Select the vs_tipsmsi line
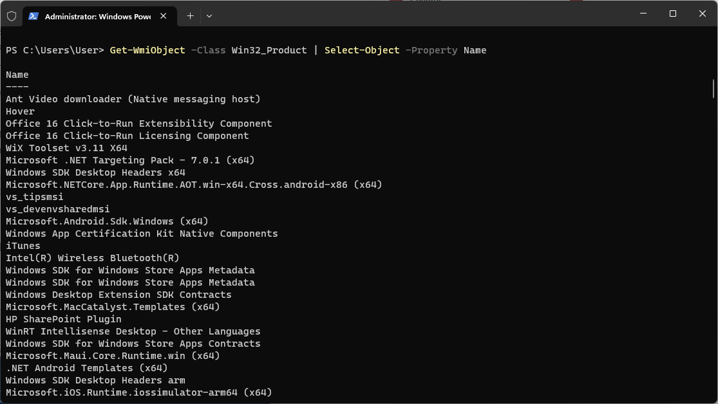Screen dimensions: 718x404 point(34,197)
